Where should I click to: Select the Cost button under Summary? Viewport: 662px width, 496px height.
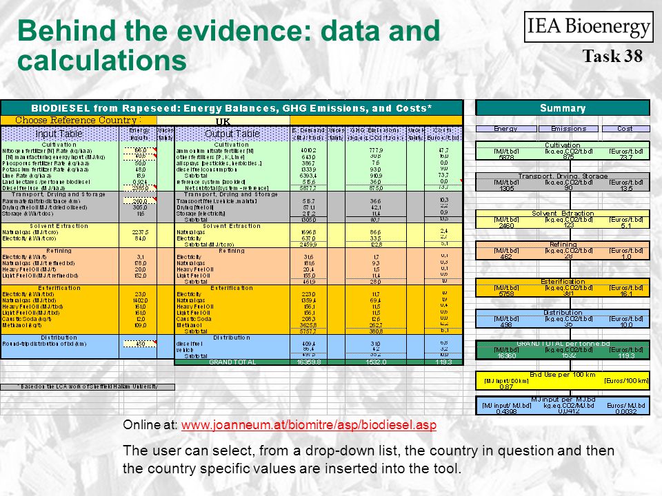click(625, 129)
